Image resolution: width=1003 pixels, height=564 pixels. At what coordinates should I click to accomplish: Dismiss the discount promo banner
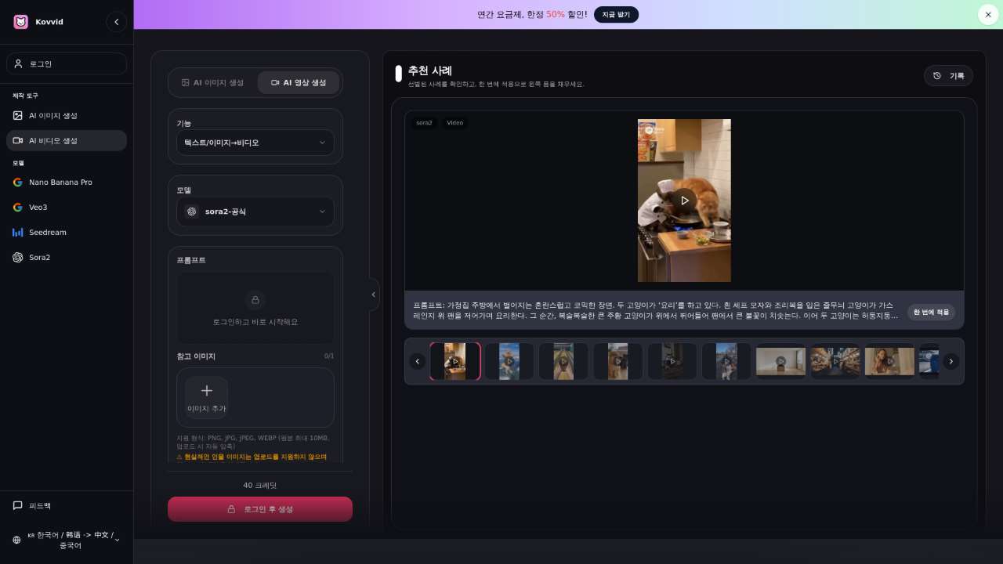point(987,14)
